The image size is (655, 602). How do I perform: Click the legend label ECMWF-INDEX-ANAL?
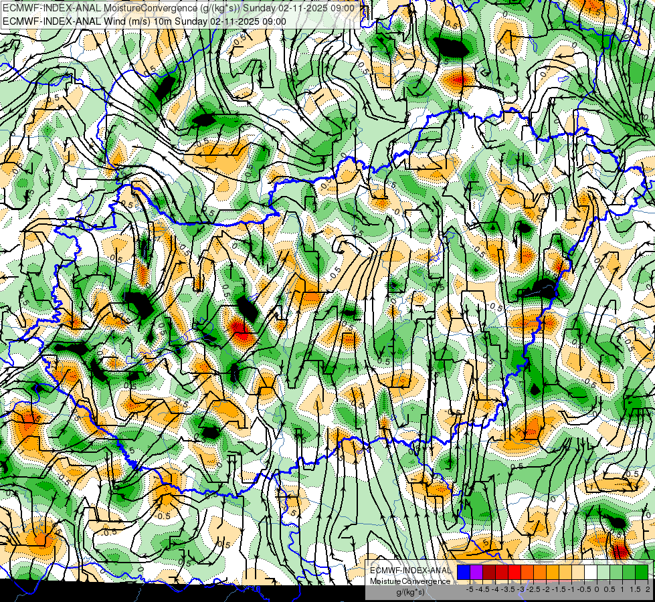(x=410, y=571)
